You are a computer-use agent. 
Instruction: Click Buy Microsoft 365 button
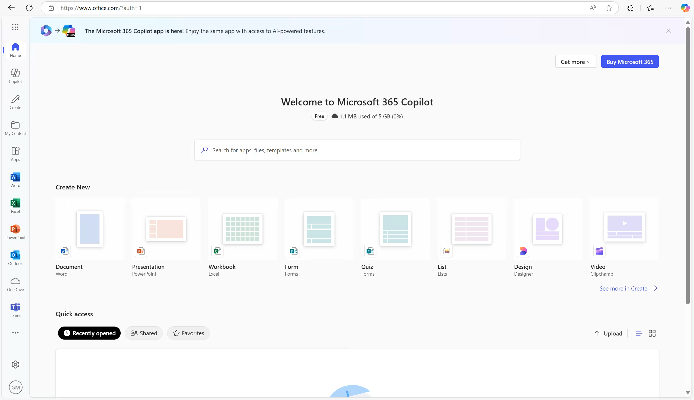[630, 62]
